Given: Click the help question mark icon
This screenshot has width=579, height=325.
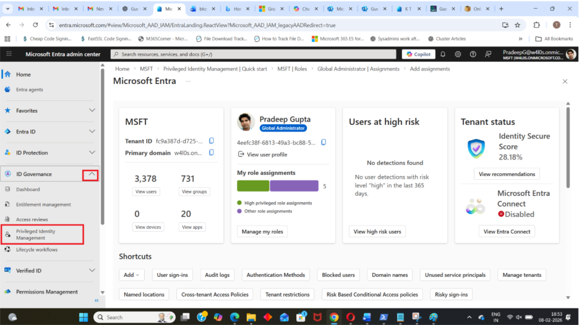Looking at the screenshot, I should point(473,54).
